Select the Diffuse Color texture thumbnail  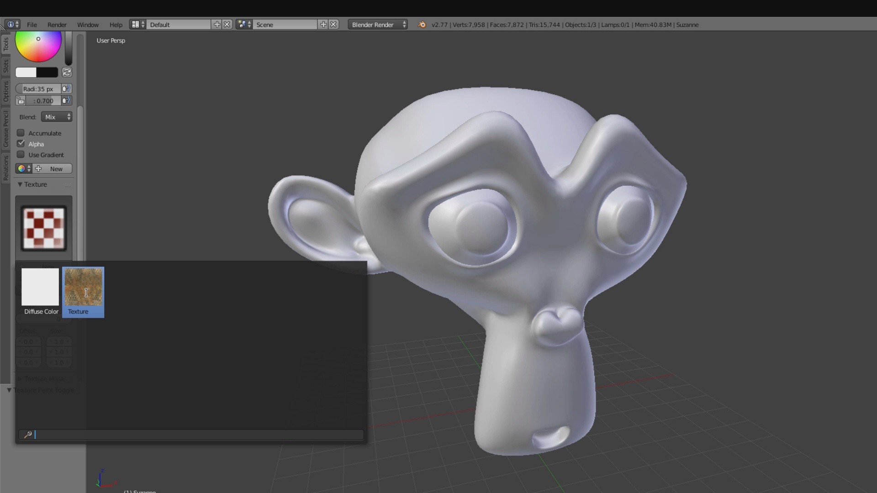pos(41,292)
